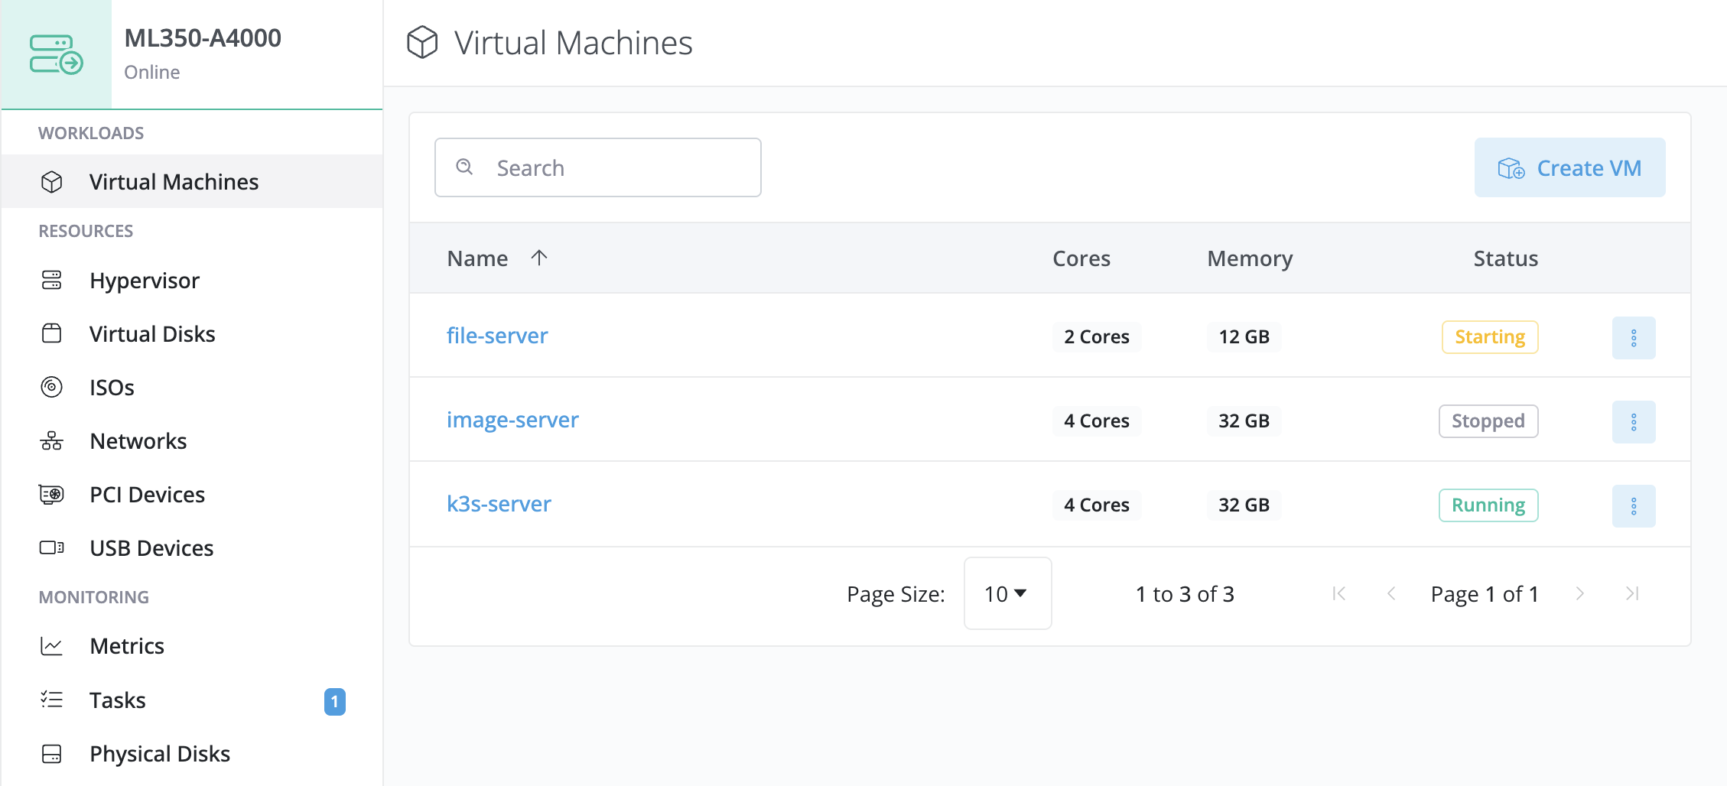
Task: Click the Metrics chart icon
Action: click(x=51, y=646)
